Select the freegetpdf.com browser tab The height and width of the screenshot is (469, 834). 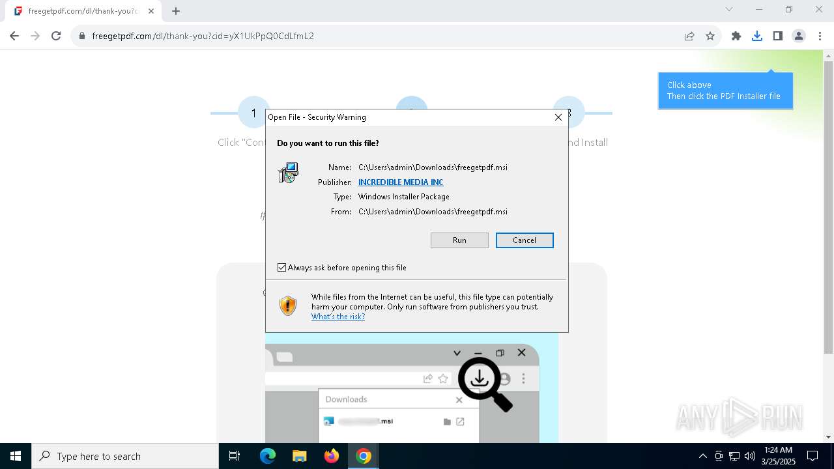(x=83, y=11)
